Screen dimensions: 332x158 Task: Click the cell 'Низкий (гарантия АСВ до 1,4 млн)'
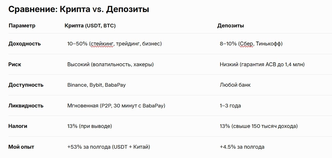pos(262,64)
